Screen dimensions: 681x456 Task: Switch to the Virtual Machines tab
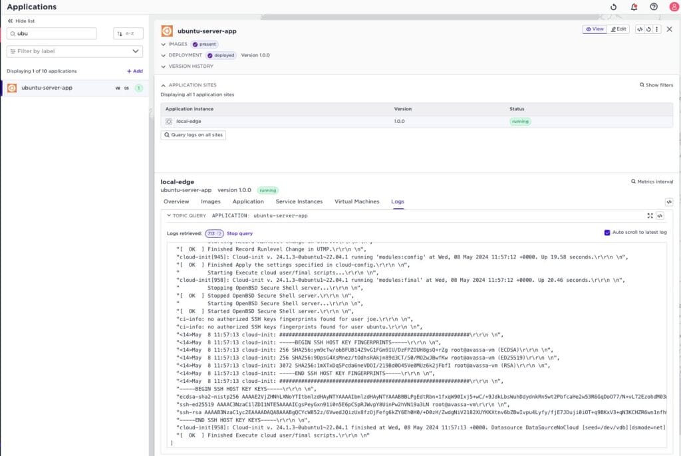pos(356,201)
